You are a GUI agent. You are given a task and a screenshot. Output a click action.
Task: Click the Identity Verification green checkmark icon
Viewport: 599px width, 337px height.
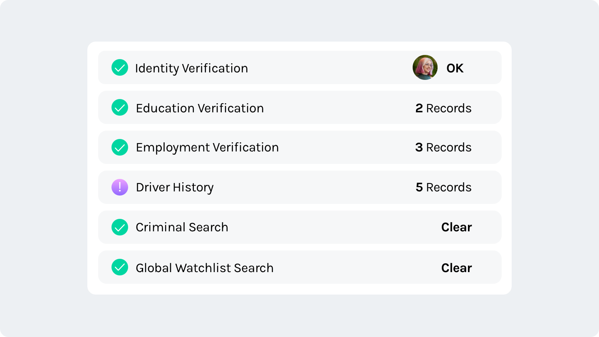pos(120,67)
